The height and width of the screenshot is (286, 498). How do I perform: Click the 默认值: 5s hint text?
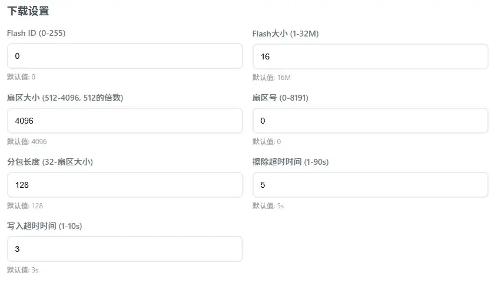tap(268, 206)
